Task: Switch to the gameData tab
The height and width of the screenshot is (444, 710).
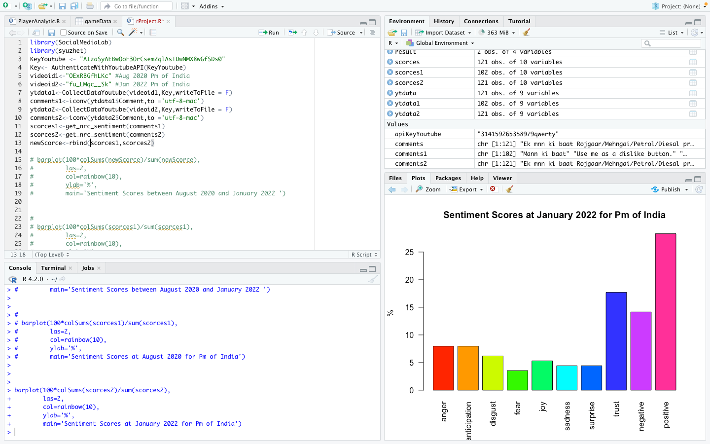Action: pos(98,21)
